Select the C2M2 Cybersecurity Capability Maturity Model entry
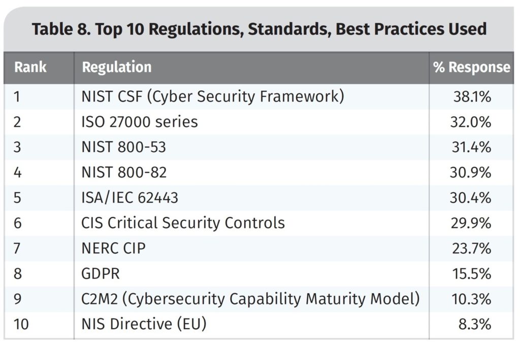This screenshot has width=520, height=349. [251, 299]
